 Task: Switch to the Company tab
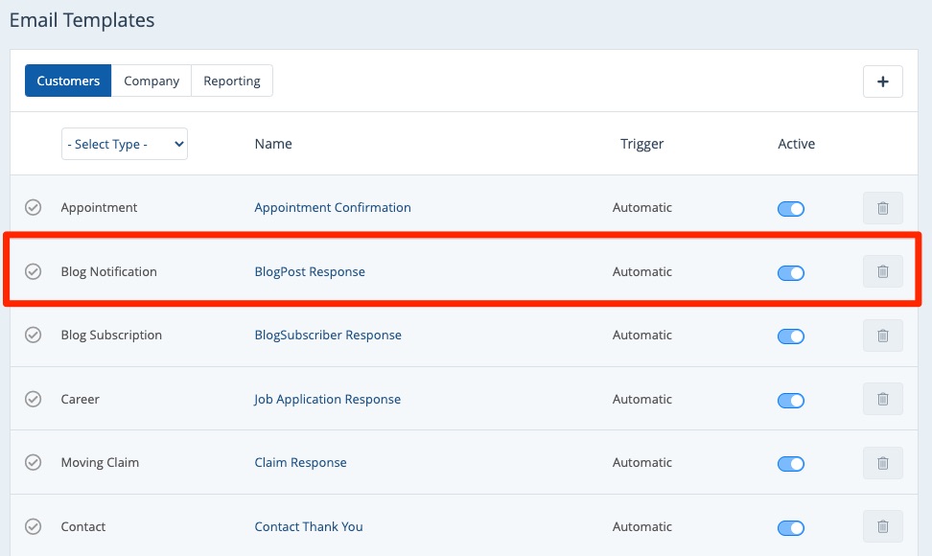[x=151, y=81]
